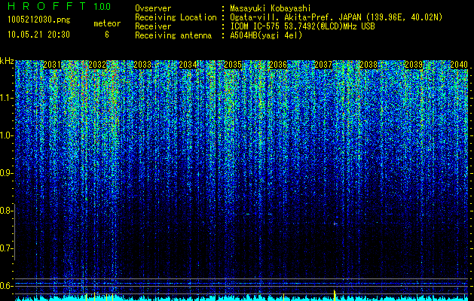
Task: Click the 2037 time marker
Action: [x=323, y=65]
